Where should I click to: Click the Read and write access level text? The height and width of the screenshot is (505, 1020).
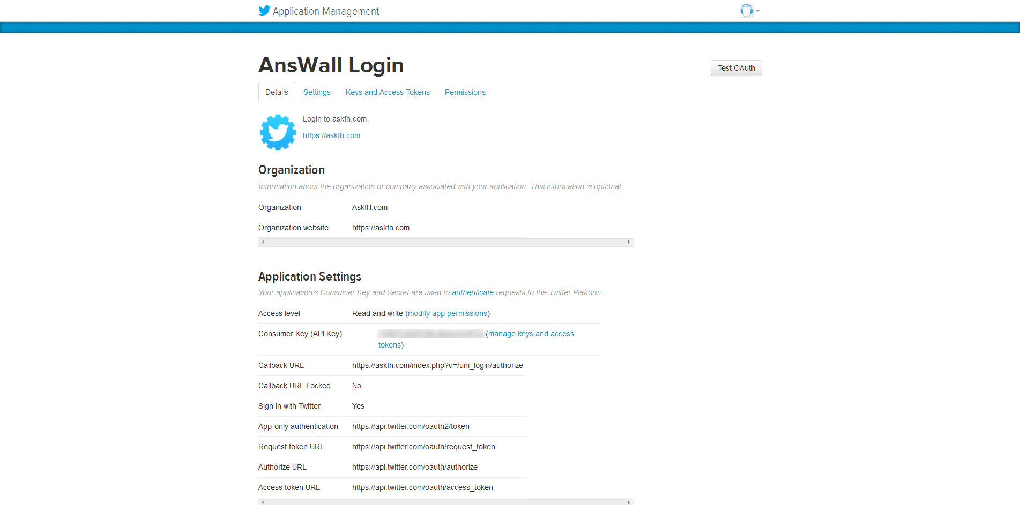(377, 313)
